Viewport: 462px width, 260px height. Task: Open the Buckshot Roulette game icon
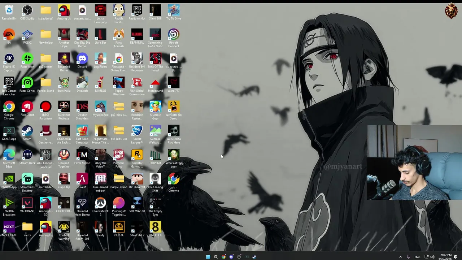point(64,110)
